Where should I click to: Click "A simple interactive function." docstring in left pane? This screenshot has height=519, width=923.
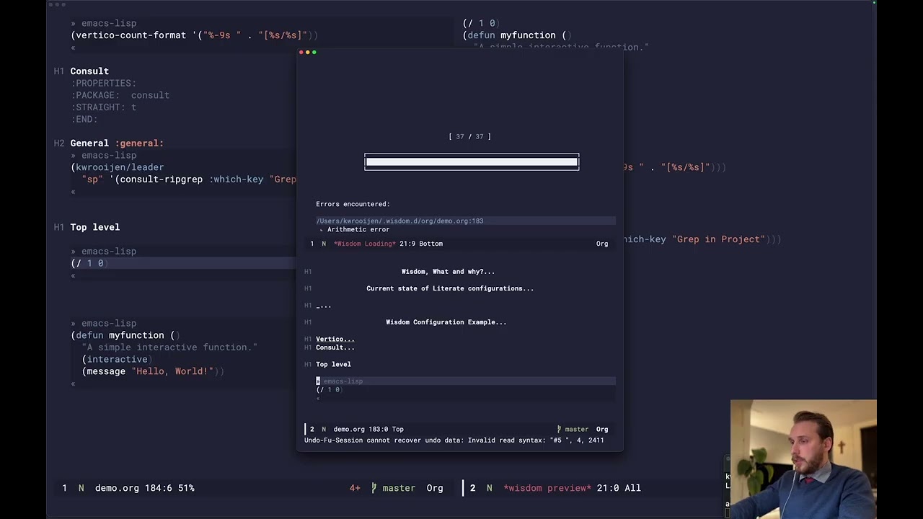169,347
